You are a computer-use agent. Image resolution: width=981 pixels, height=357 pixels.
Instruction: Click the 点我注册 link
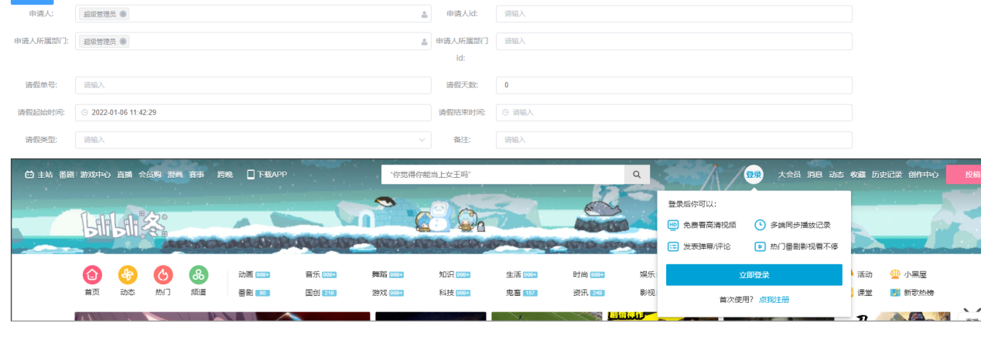[774, 299]
